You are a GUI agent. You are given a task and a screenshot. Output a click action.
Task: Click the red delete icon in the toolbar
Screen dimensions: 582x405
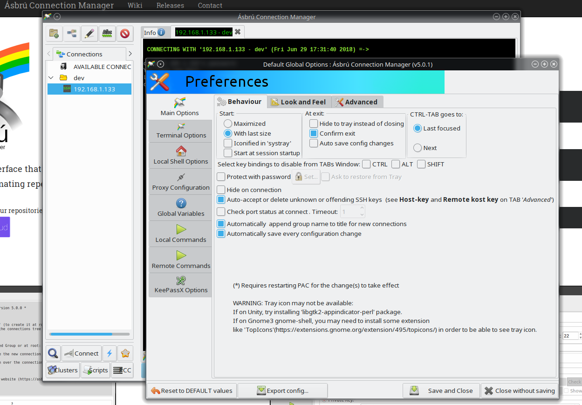125,34
